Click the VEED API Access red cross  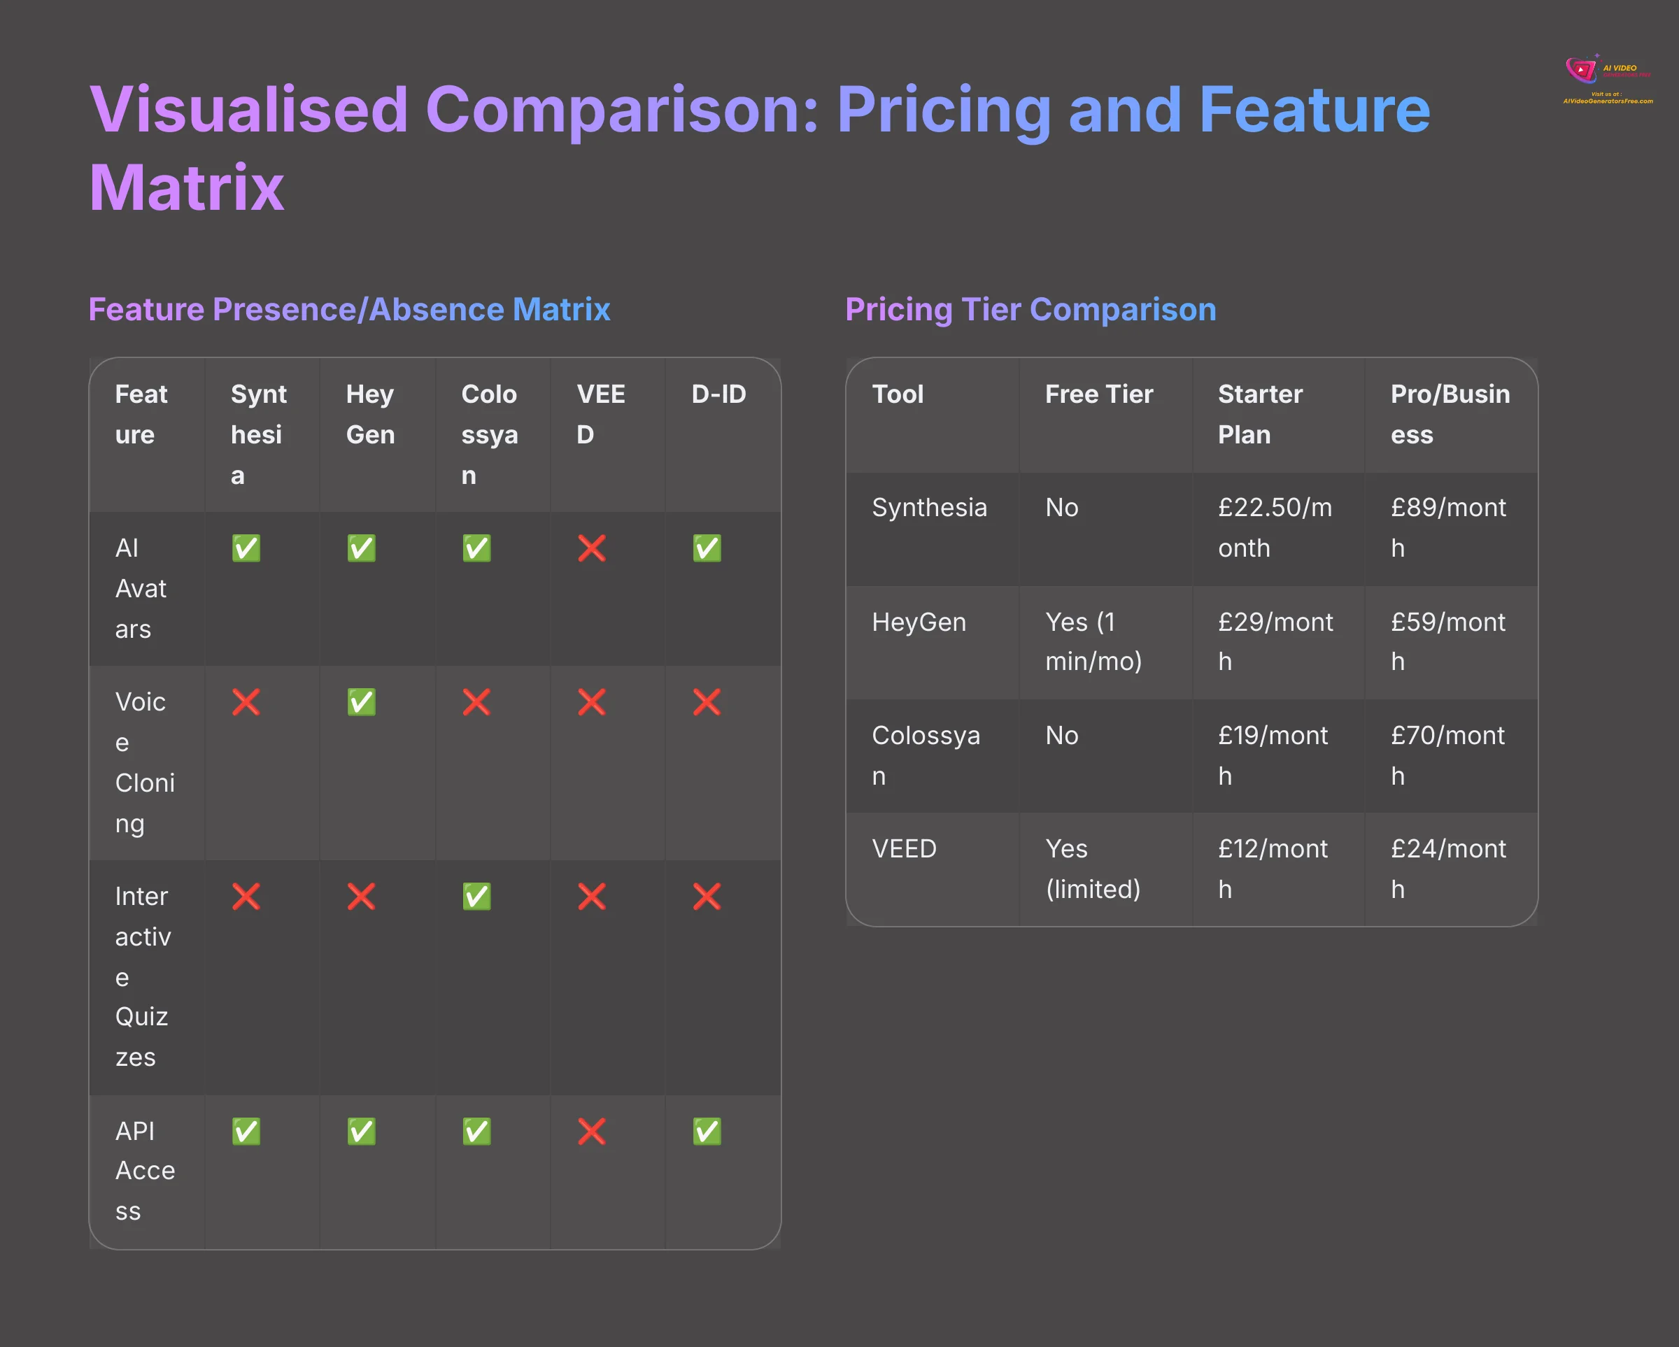click(592, 1132)
